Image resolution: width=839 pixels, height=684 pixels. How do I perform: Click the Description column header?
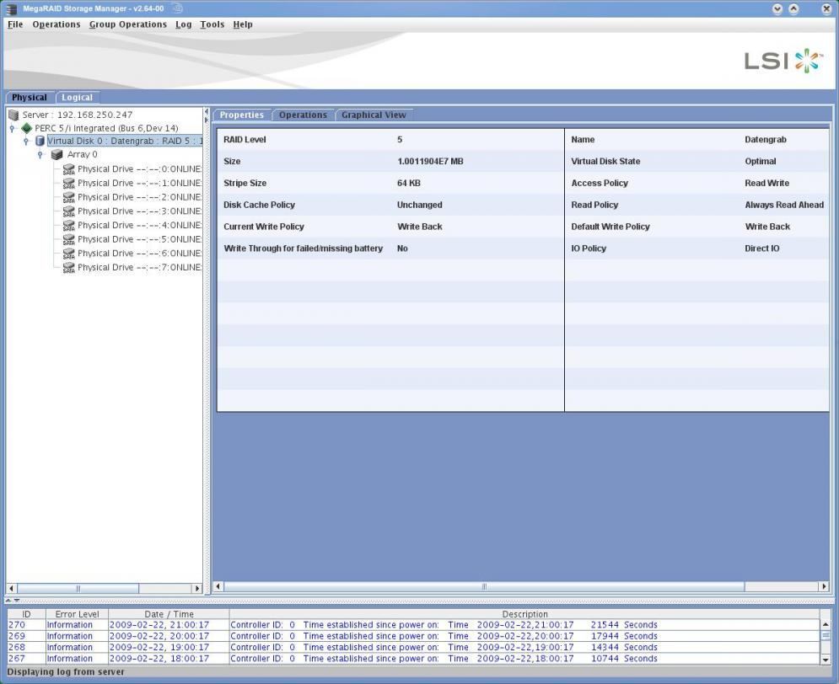coord(525,615)
